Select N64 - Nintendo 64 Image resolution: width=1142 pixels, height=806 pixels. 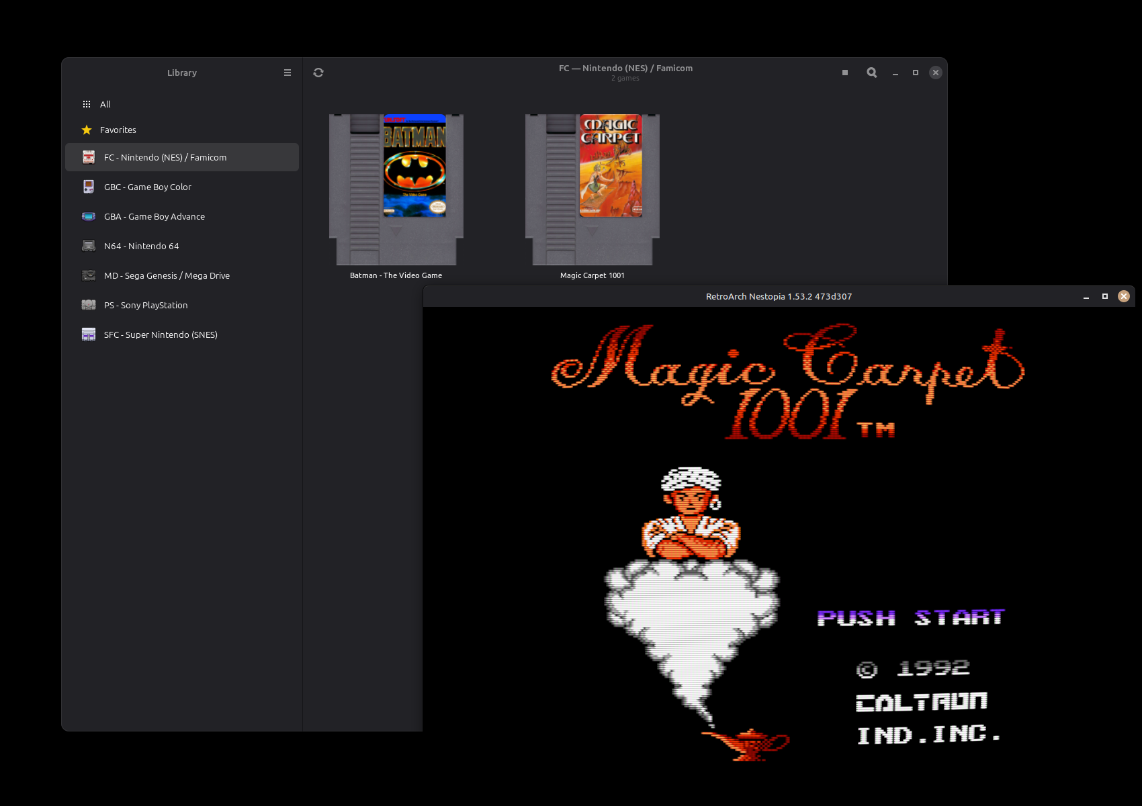click(182, 246)
